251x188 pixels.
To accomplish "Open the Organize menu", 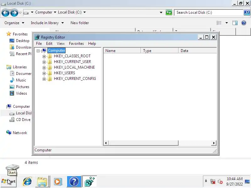I will (x=14, y=23).
